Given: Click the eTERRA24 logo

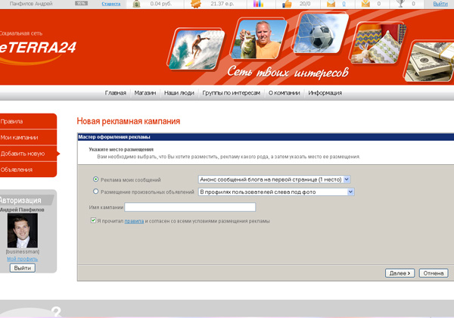Looking at the screenshot, I should 38,48.
